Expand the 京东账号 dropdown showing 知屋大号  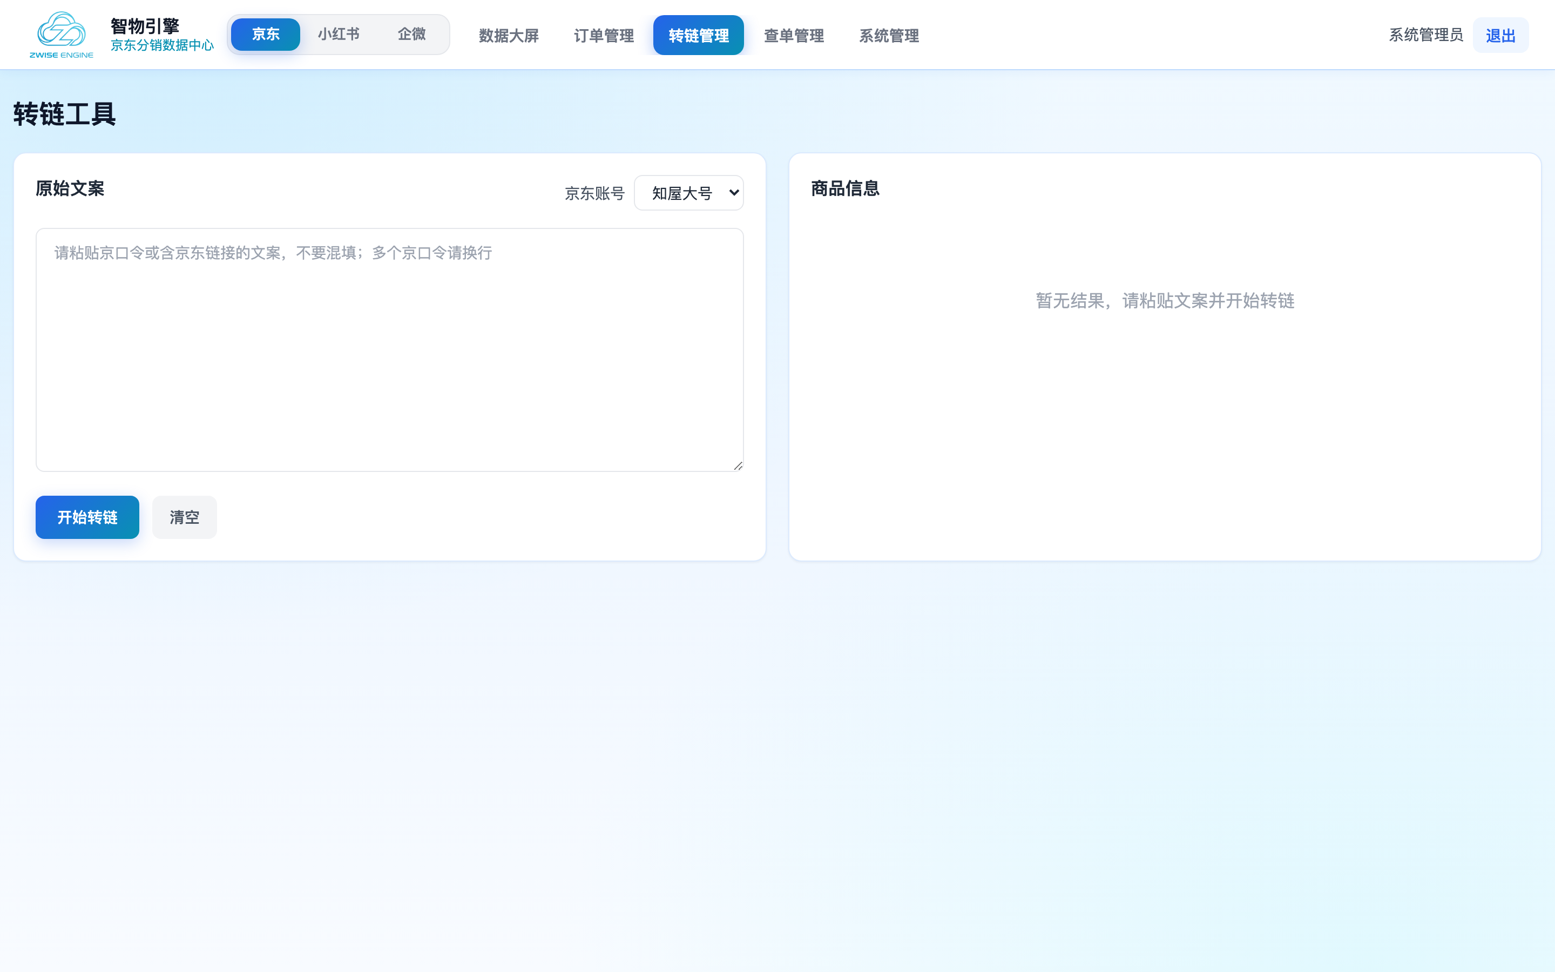pyautogui.click(x=689, y=193)
